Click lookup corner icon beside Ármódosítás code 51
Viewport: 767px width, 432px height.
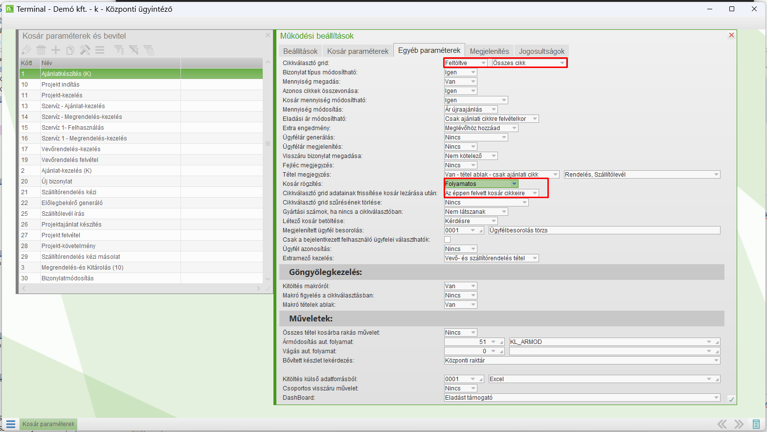501,342
